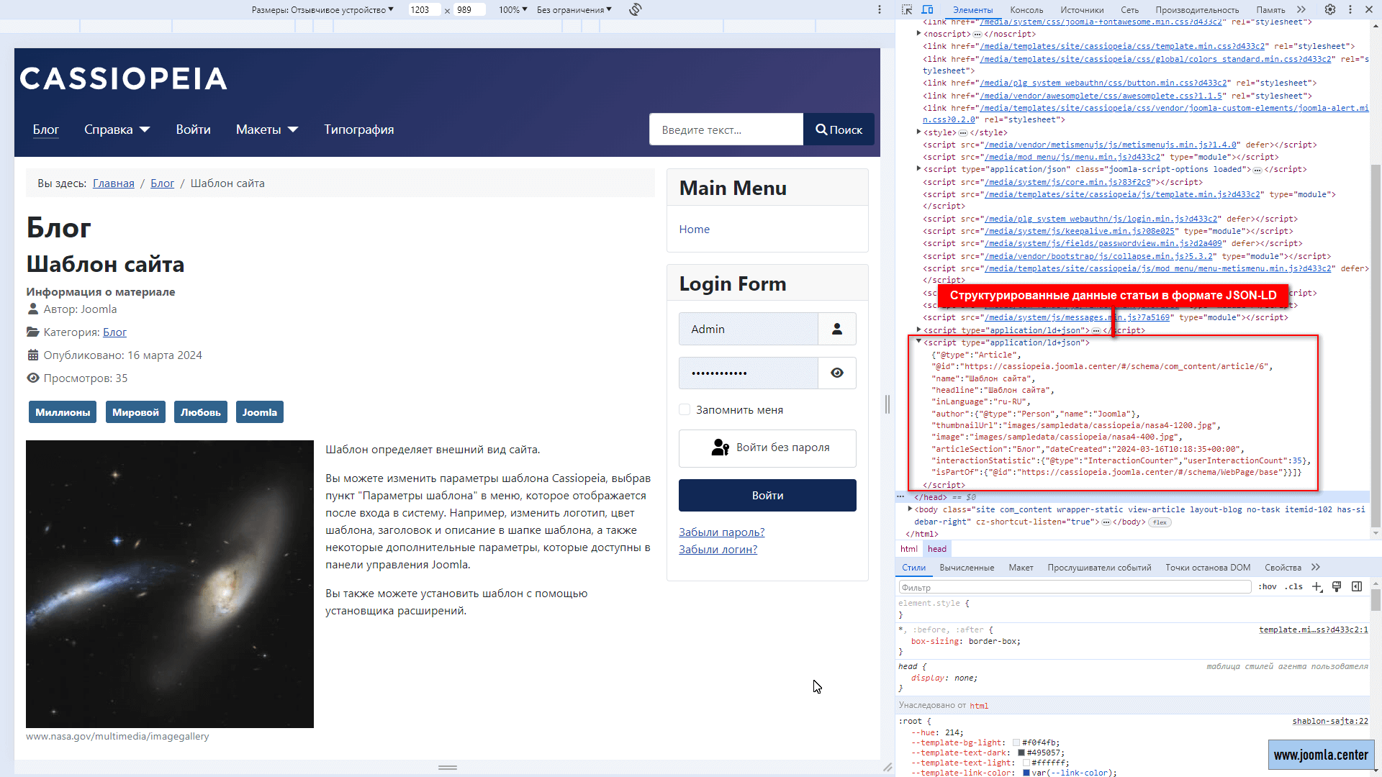The width and height of the screenshot is (1382, 777).
Task: Toggle the computed styles sidebar icon
Action: click(1357, 587)
